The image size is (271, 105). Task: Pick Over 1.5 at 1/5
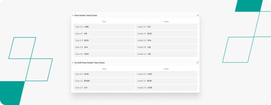point(104,33)
